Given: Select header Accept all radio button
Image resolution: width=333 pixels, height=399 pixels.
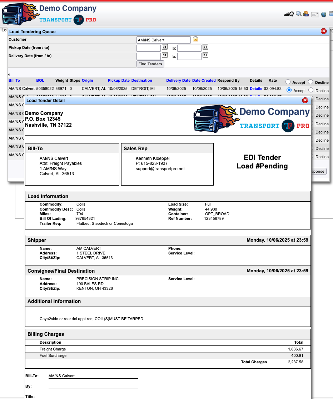Looking at the screenshot, I should (x=288, y=82).
